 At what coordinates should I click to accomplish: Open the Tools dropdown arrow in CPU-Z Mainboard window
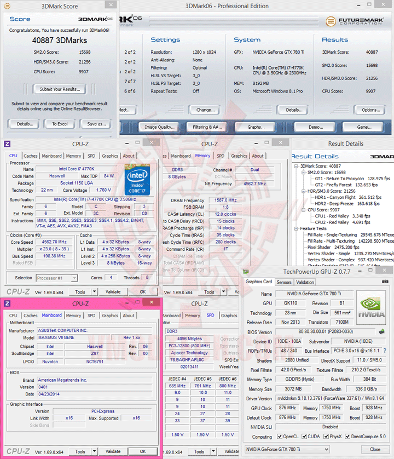[x=94, y=451]
